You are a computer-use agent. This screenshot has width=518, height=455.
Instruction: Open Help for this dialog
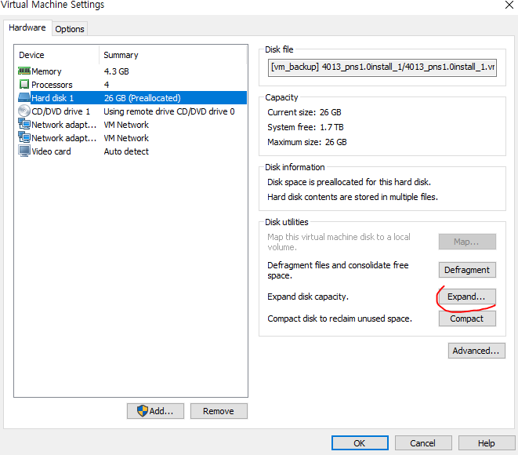click(487, 443)
